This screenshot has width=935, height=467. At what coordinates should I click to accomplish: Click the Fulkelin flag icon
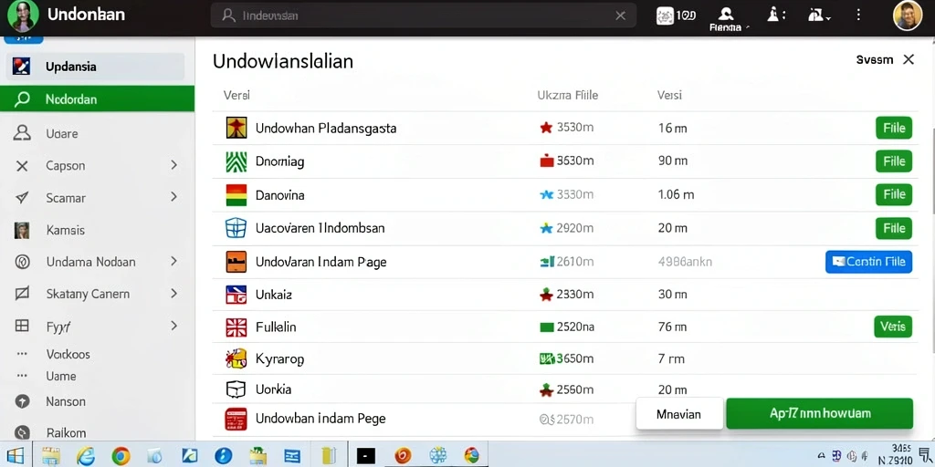pyautogui.click(x=236, y=327)
